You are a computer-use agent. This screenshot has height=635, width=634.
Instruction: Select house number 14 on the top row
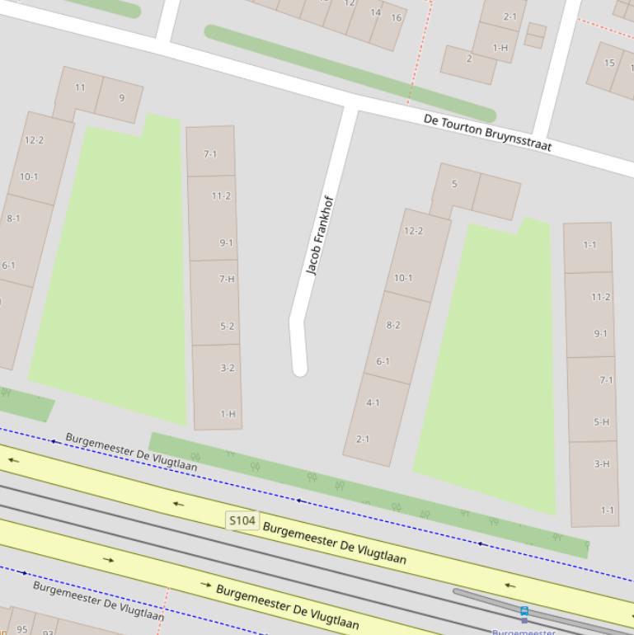click(375, 12)
